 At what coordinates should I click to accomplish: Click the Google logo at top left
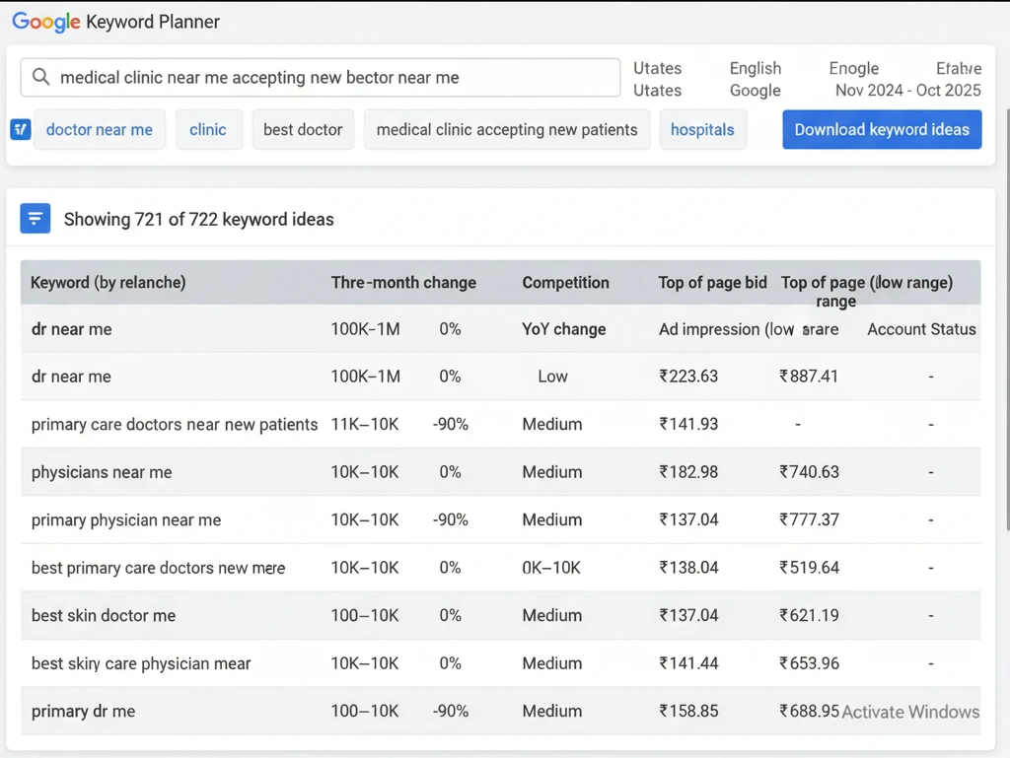coord(46,22)
